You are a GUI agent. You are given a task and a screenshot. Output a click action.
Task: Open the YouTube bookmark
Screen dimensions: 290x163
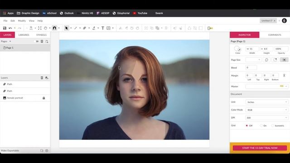click(140, 13)
